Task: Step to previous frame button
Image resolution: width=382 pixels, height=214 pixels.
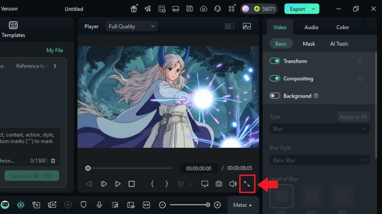Action: [89, 184]
